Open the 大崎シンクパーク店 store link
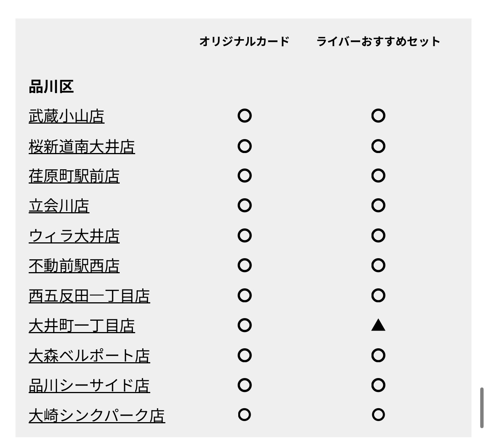The height and width of the screenshot is (444, 487). (97, 415)
